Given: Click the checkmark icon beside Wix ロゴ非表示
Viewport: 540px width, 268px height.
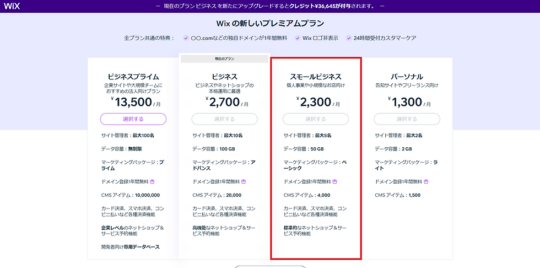Looking at the screenshot, I should [x=298, y=38].
